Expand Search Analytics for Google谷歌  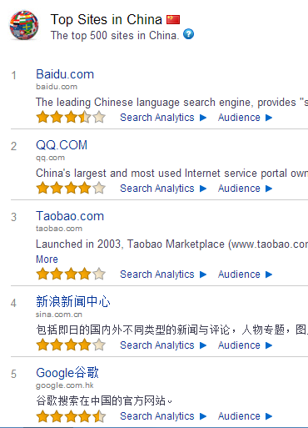(x=163, y=416)
